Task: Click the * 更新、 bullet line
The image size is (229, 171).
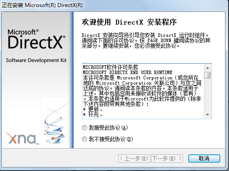Action: coord(92,109)
